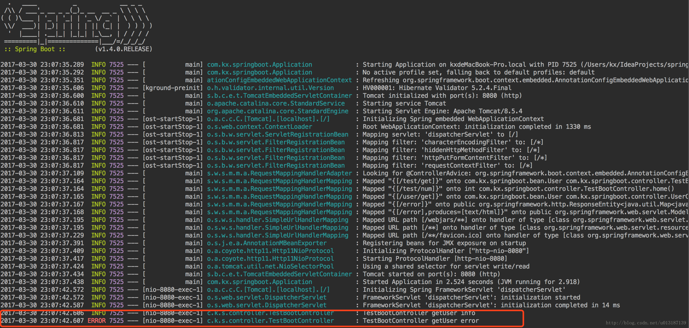This screenshot has height=328, width=689.
Task: Click 'org.apache.catalina.core.StandardEngine' logger name
Action: click(278, 111)
